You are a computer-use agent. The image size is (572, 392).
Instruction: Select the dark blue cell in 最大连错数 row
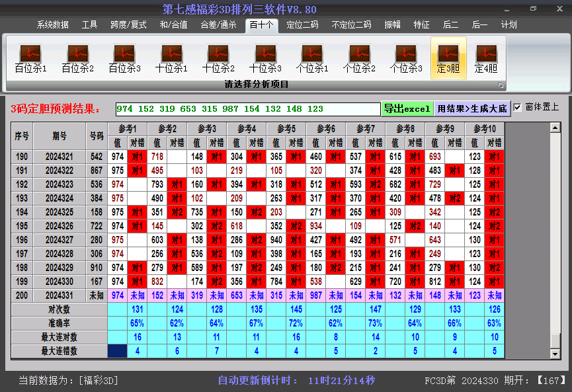pyautogui.click(x=118, y=351)
